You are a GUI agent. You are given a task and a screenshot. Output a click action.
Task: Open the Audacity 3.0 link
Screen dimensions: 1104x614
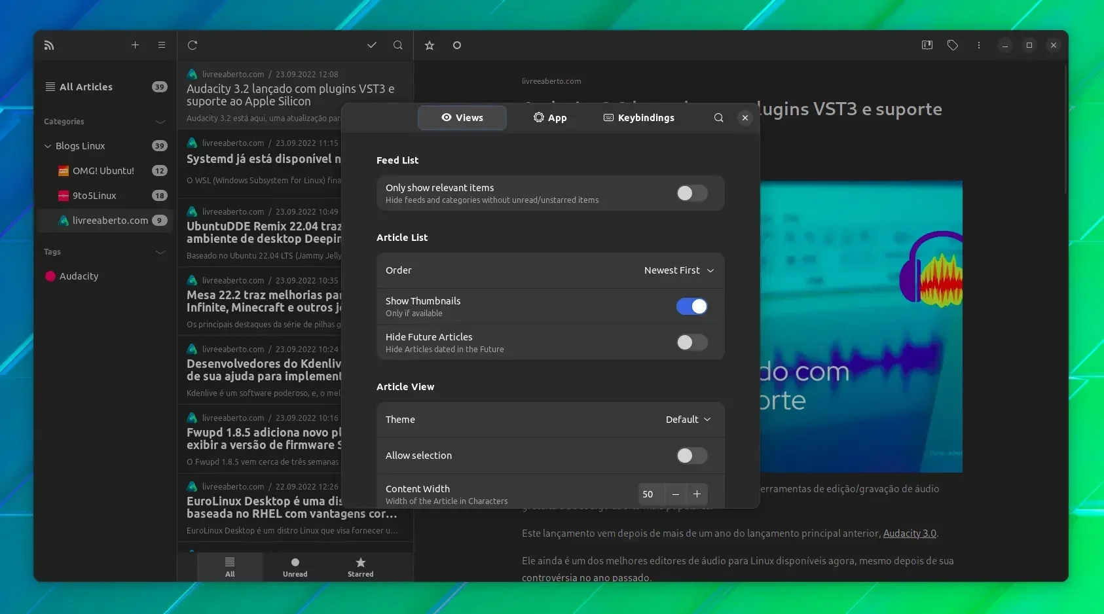(910, 533)
